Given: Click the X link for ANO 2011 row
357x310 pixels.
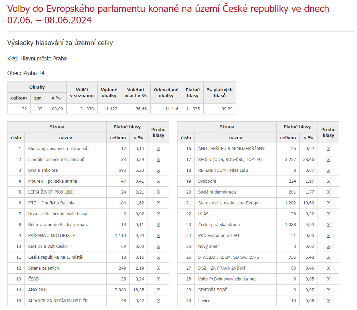Looking at the screenshot, I should click(x=158, y=290).
